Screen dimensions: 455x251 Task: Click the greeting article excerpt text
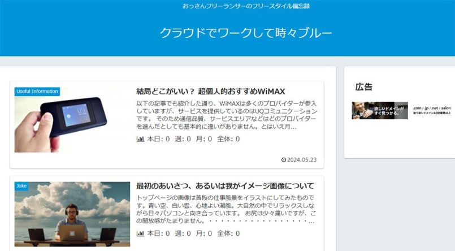click(226, 209)
